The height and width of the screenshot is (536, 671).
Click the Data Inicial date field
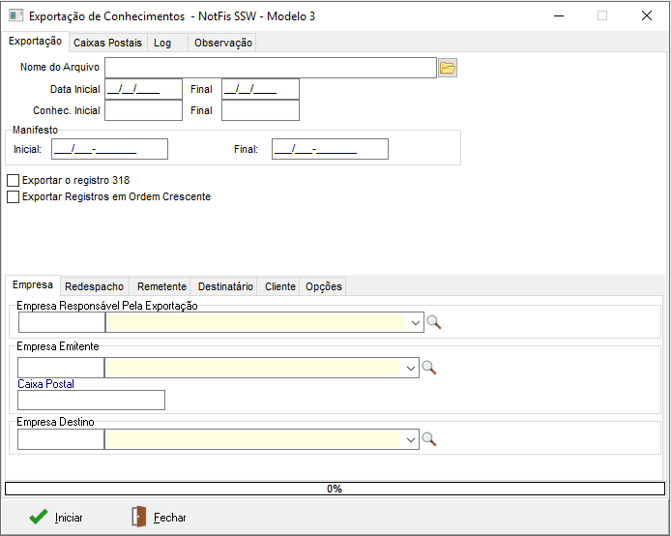[x=143, y=89]
